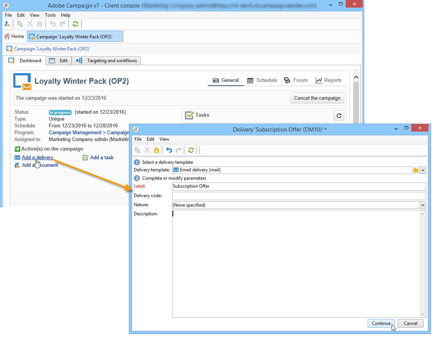
Task: Click the schedule text 'From 12/23/2016 to 12/28/2016'
Action: [x=83, y=125]
